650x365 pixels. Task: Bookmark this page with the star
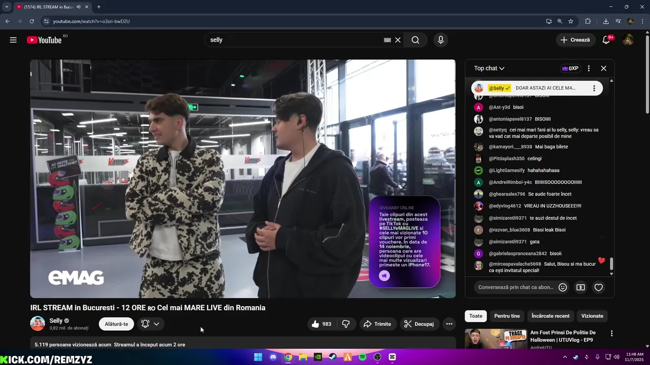point(571,21)
